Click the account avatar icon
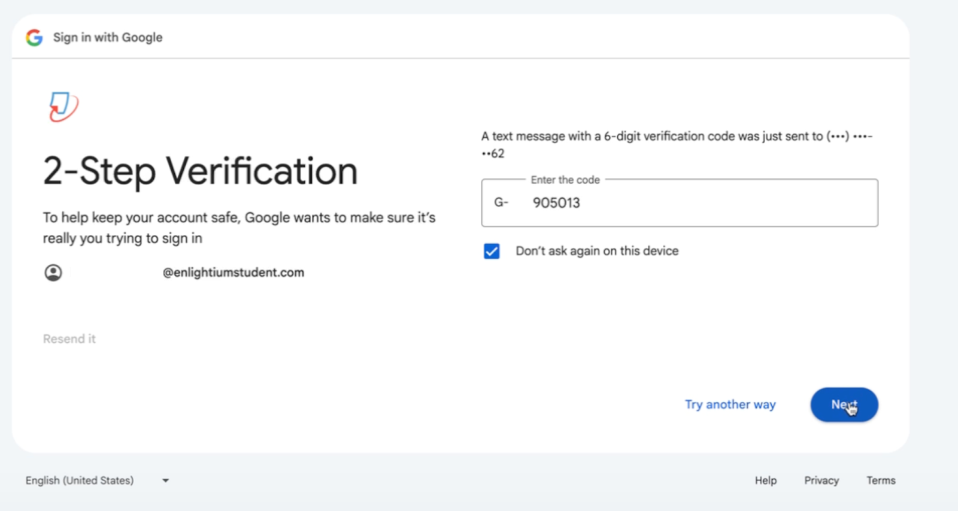Viewport: 958px width, 511px height. [x=53, y=273]
